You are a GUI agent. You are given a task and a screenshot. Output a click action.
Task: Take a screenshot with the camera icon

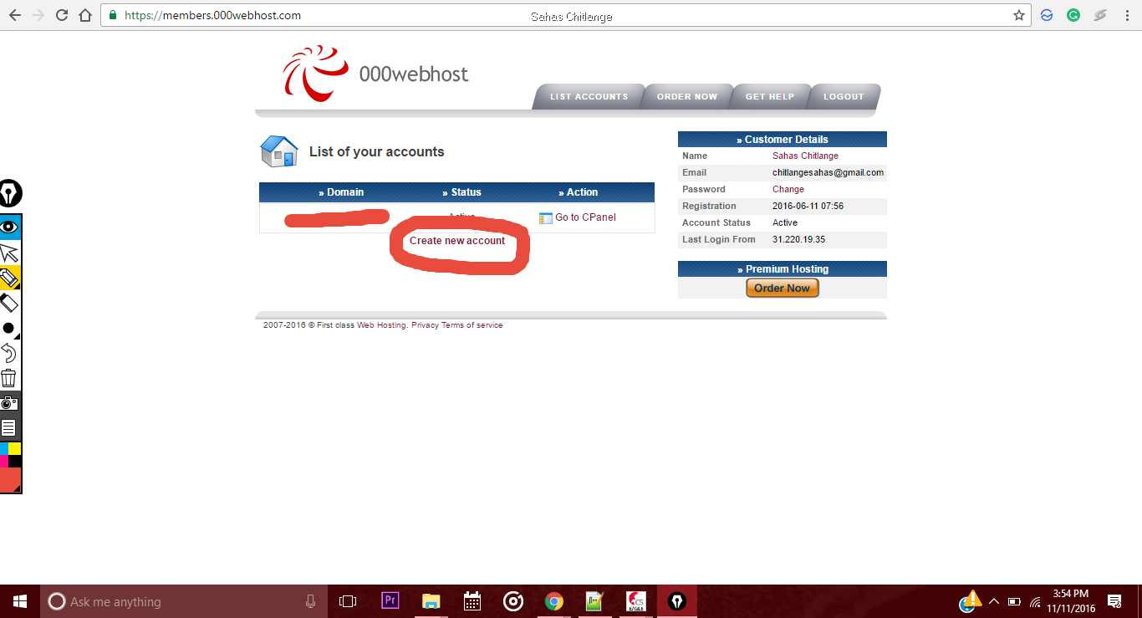[10, 403]
